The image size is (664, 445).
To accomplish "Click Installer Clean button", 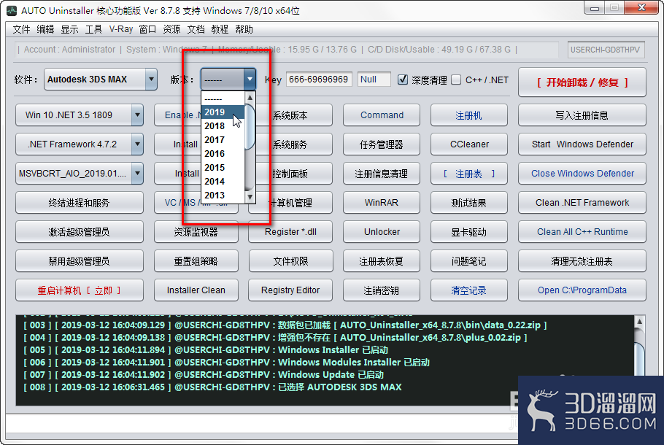I will click(x=196, y=290).
